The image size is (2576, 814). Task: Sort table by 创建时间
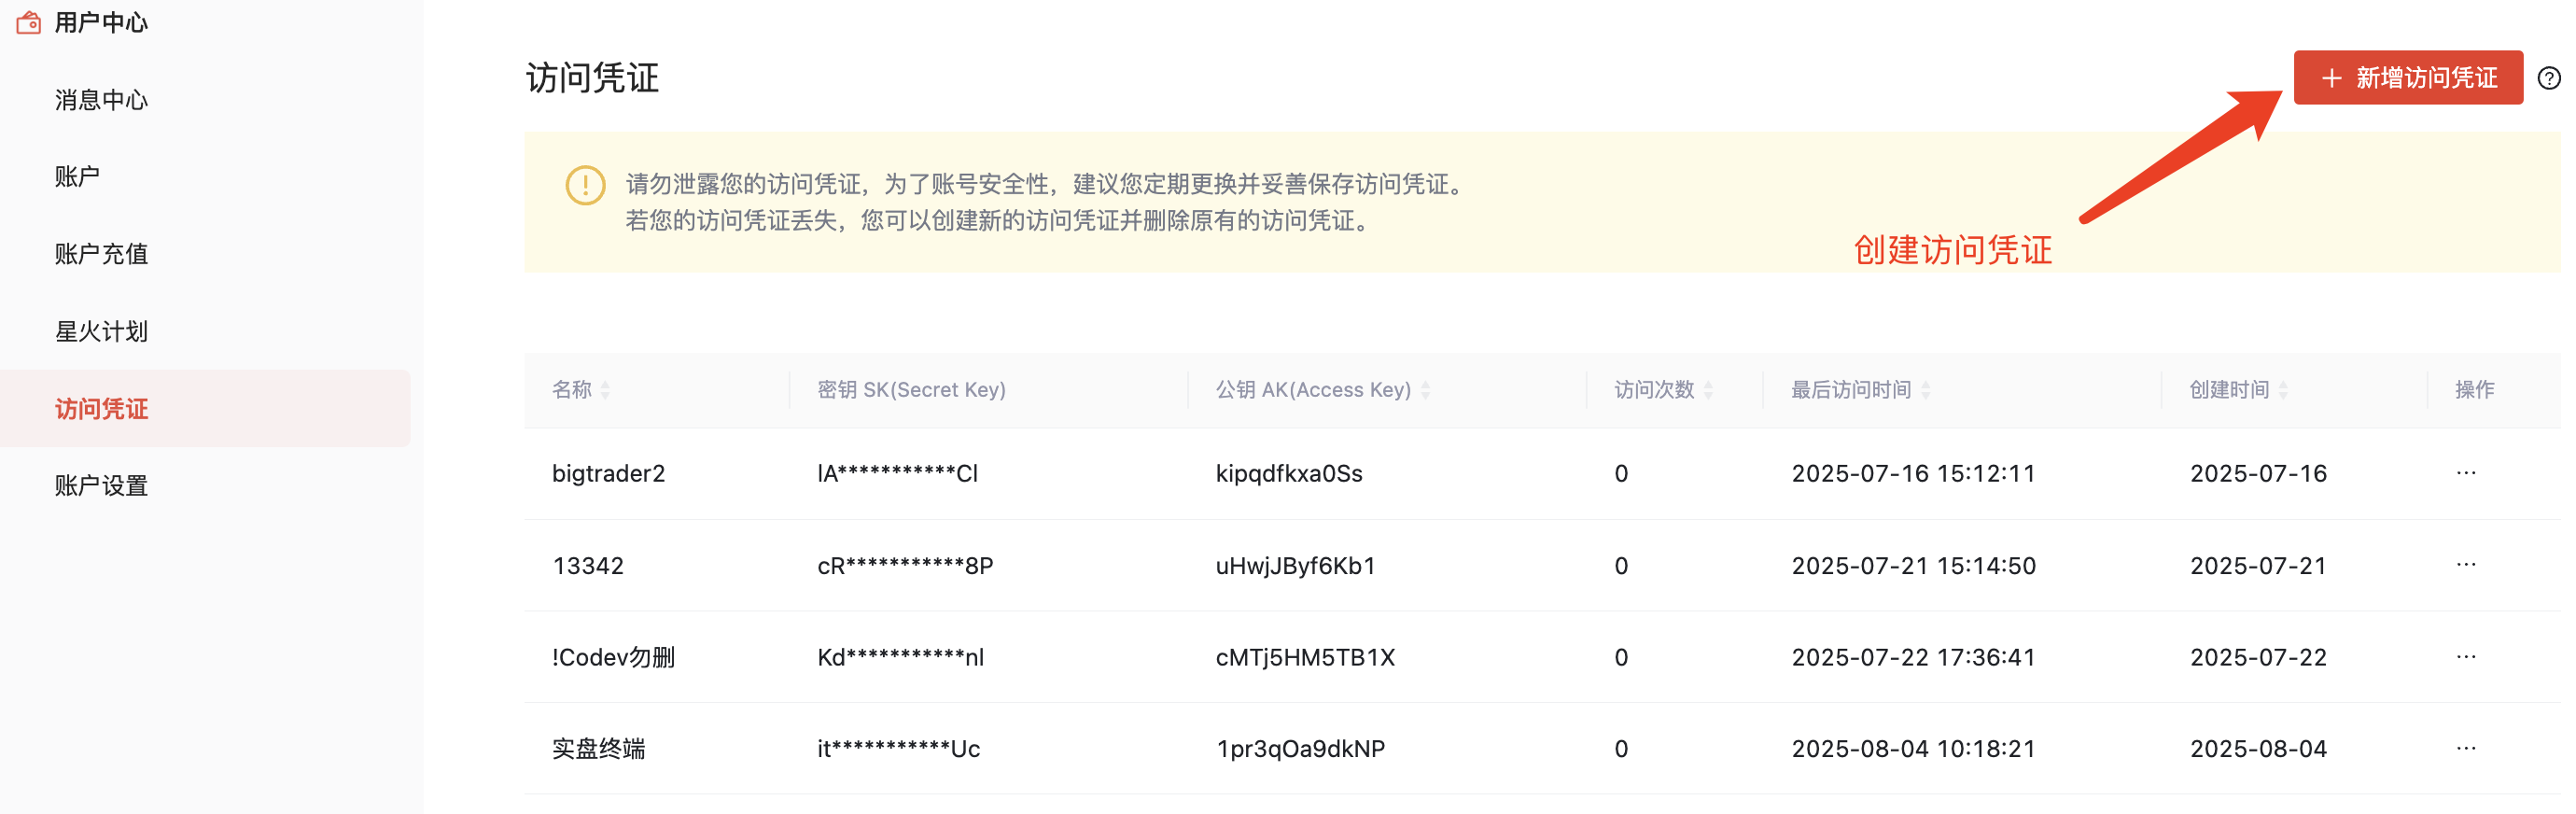(2283, 390)
